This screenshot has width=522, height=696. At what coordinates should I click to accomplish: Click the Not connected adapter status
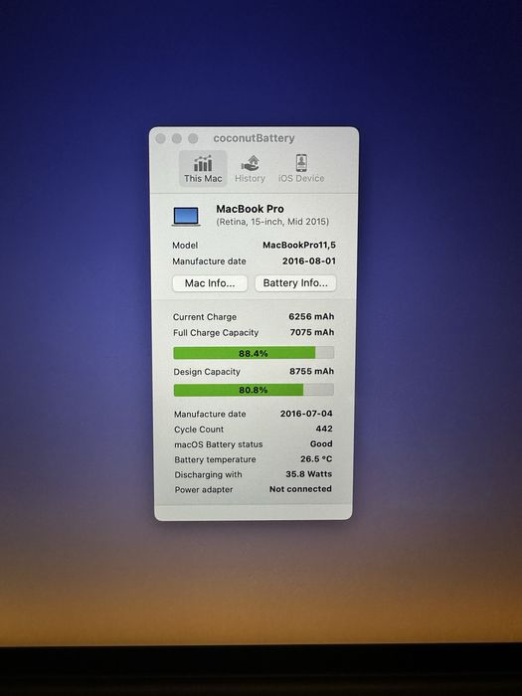click(x=300, y=489)
